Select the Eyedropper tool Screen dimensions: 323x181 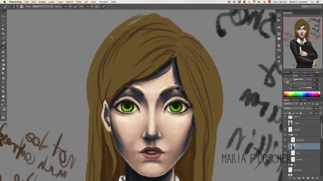3,38
